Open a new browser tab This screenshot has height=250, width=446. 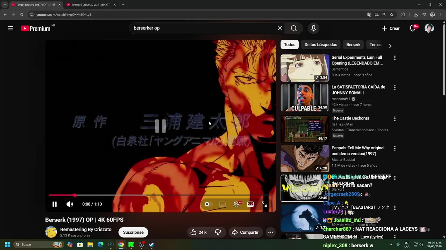point(123,5)
